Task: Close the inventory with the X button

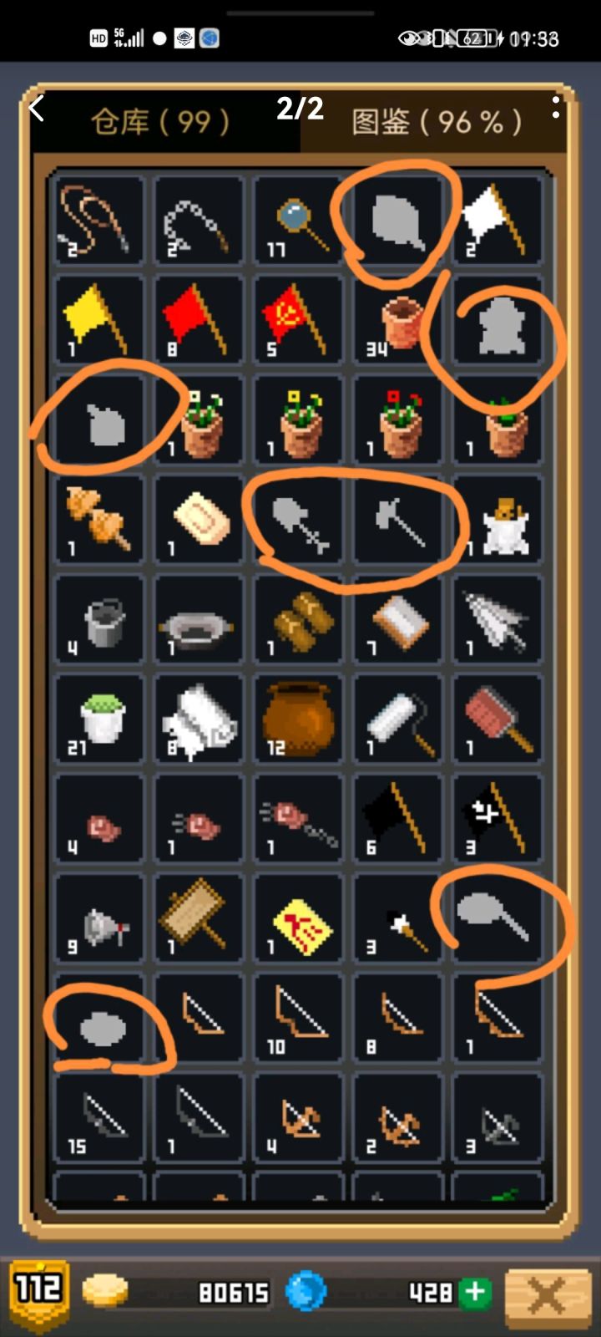Action: tap(547, 1296)
